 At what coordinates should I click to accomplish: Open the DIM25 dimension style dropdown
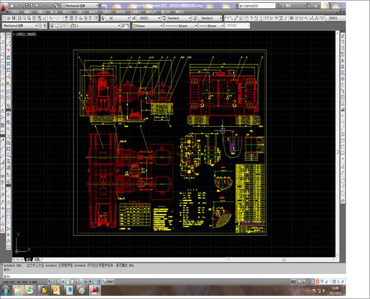click(x=149, y=18)
